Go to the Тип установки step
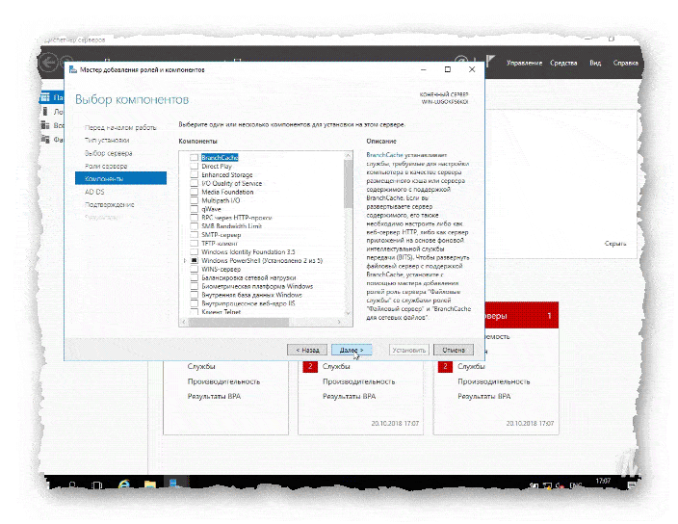 point(107,140)
